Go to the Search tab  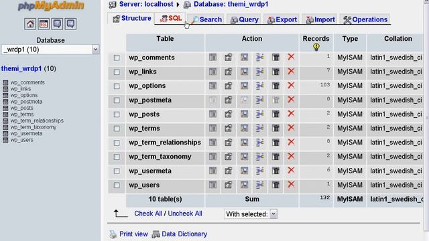coord(207,19)
